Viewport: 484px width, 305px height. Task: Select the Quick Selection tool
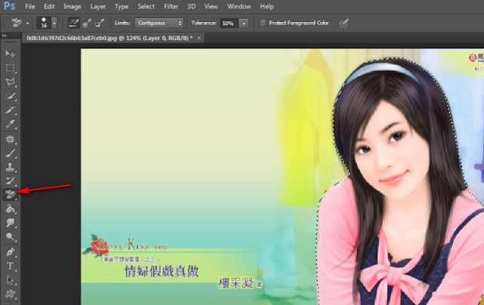tap(10, 96)
